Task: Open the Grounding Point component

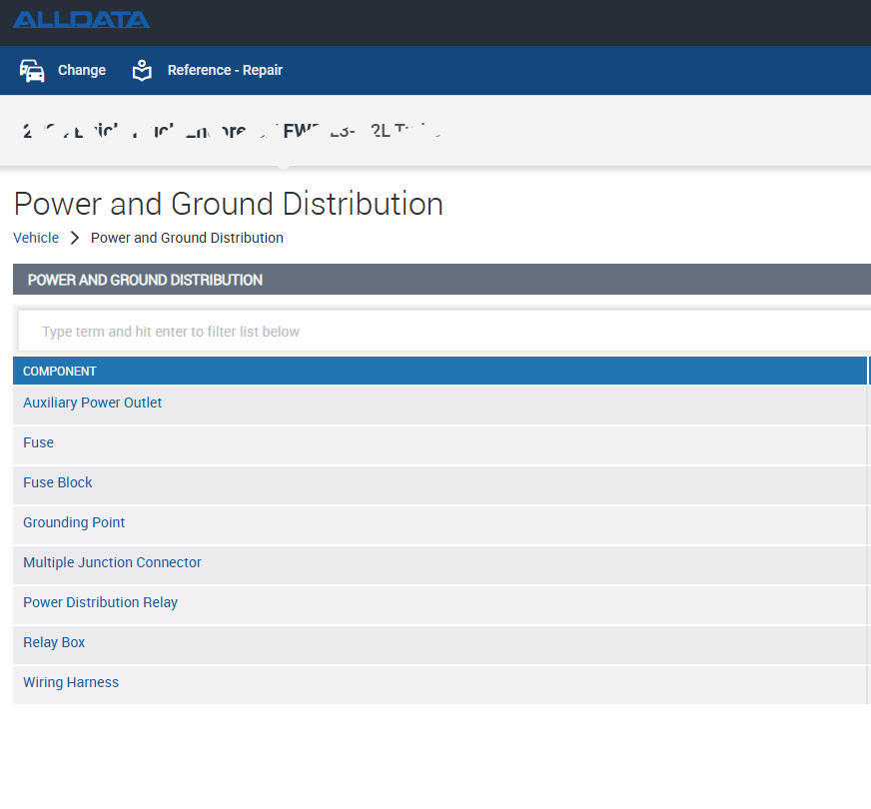Action: coord(74,523)
